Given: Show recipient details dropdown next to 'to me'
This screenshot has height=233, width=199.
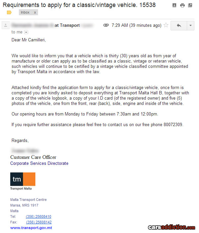Looking at the screenshot, I should coord(26,32).
